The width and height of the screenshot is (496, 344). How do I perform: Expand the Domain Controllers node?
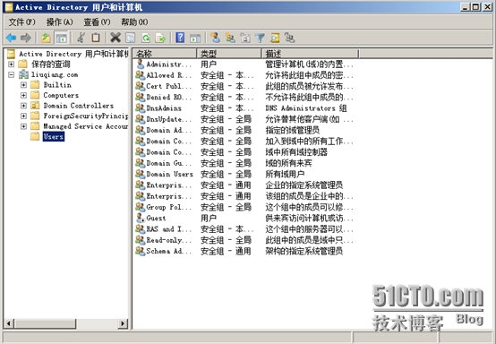[23, 106]
